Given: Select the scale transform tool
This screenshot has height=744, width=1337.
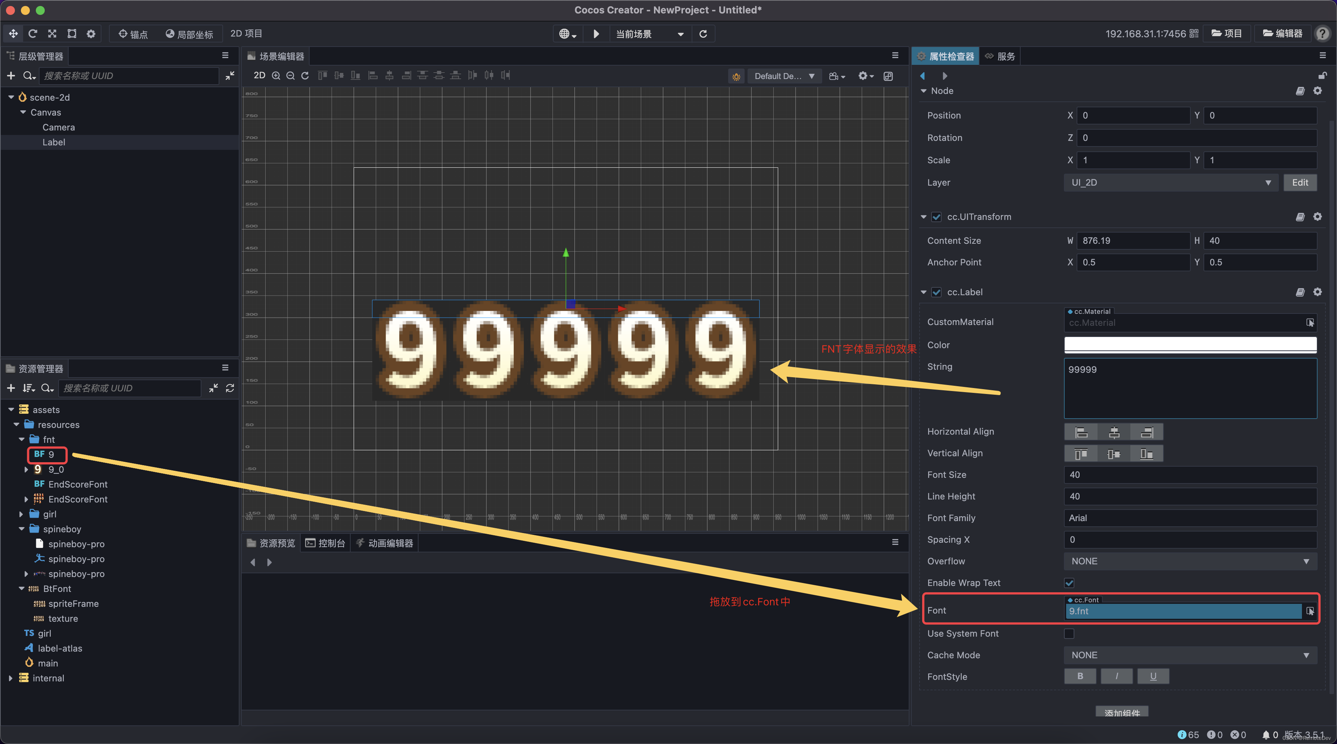Looking at the screenshot, I should 52,34.
